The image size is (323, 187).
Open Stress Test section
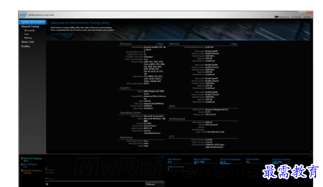pos(27,42)
